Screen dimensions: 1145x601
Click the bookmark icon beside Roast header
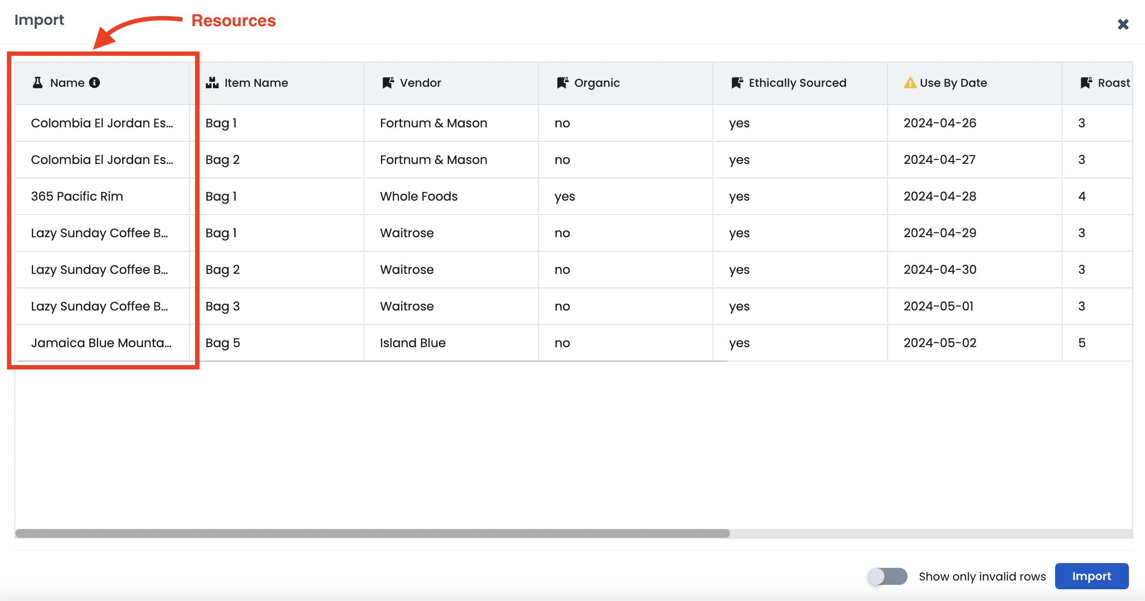1086,82
